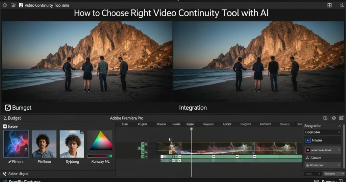The image size is (346, 182).
Task: Select the Pogirat tab
Action: click(x=142, y=124)
